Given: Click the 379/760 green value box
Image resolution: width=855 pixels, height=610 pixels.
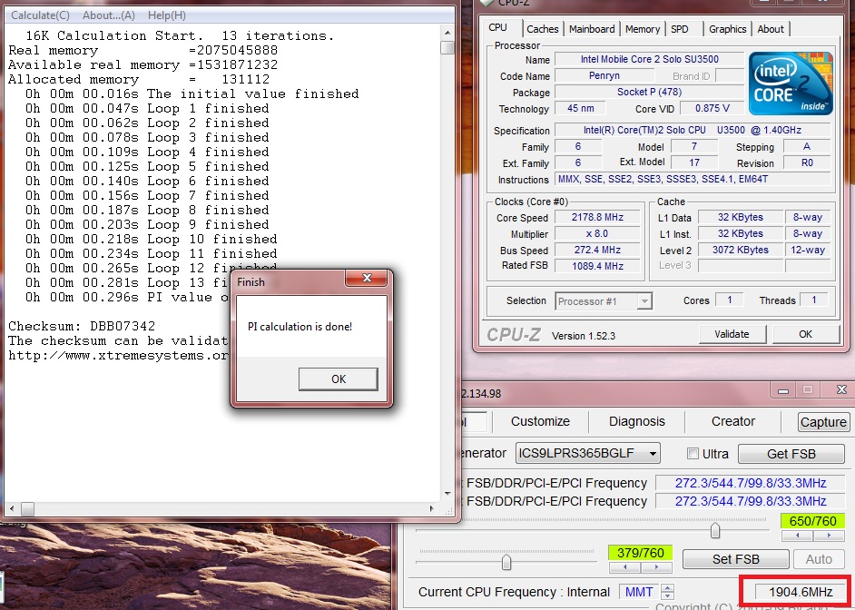Looking at the screenshot, I should pos(640,553).
